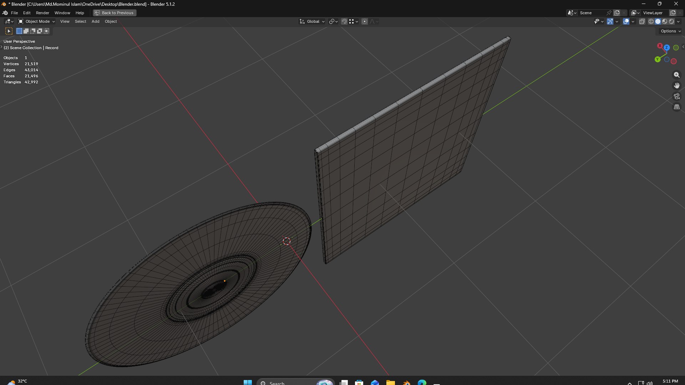Viewport: 685px width, 385px height.
Task: Click the Add View Layer icon
Action: pos(673,13)
